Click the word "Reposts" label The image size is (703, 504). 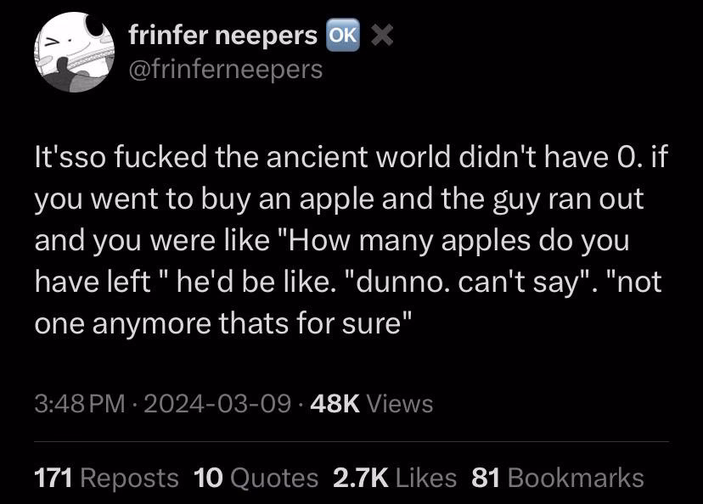[x=130, y=478]
